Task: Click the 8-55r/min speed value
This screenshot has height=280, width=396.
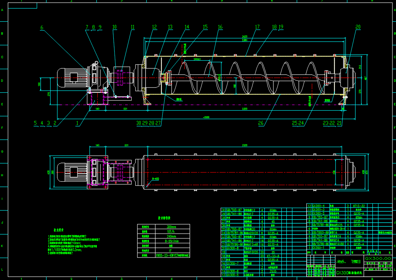Action: click(171, 241)
